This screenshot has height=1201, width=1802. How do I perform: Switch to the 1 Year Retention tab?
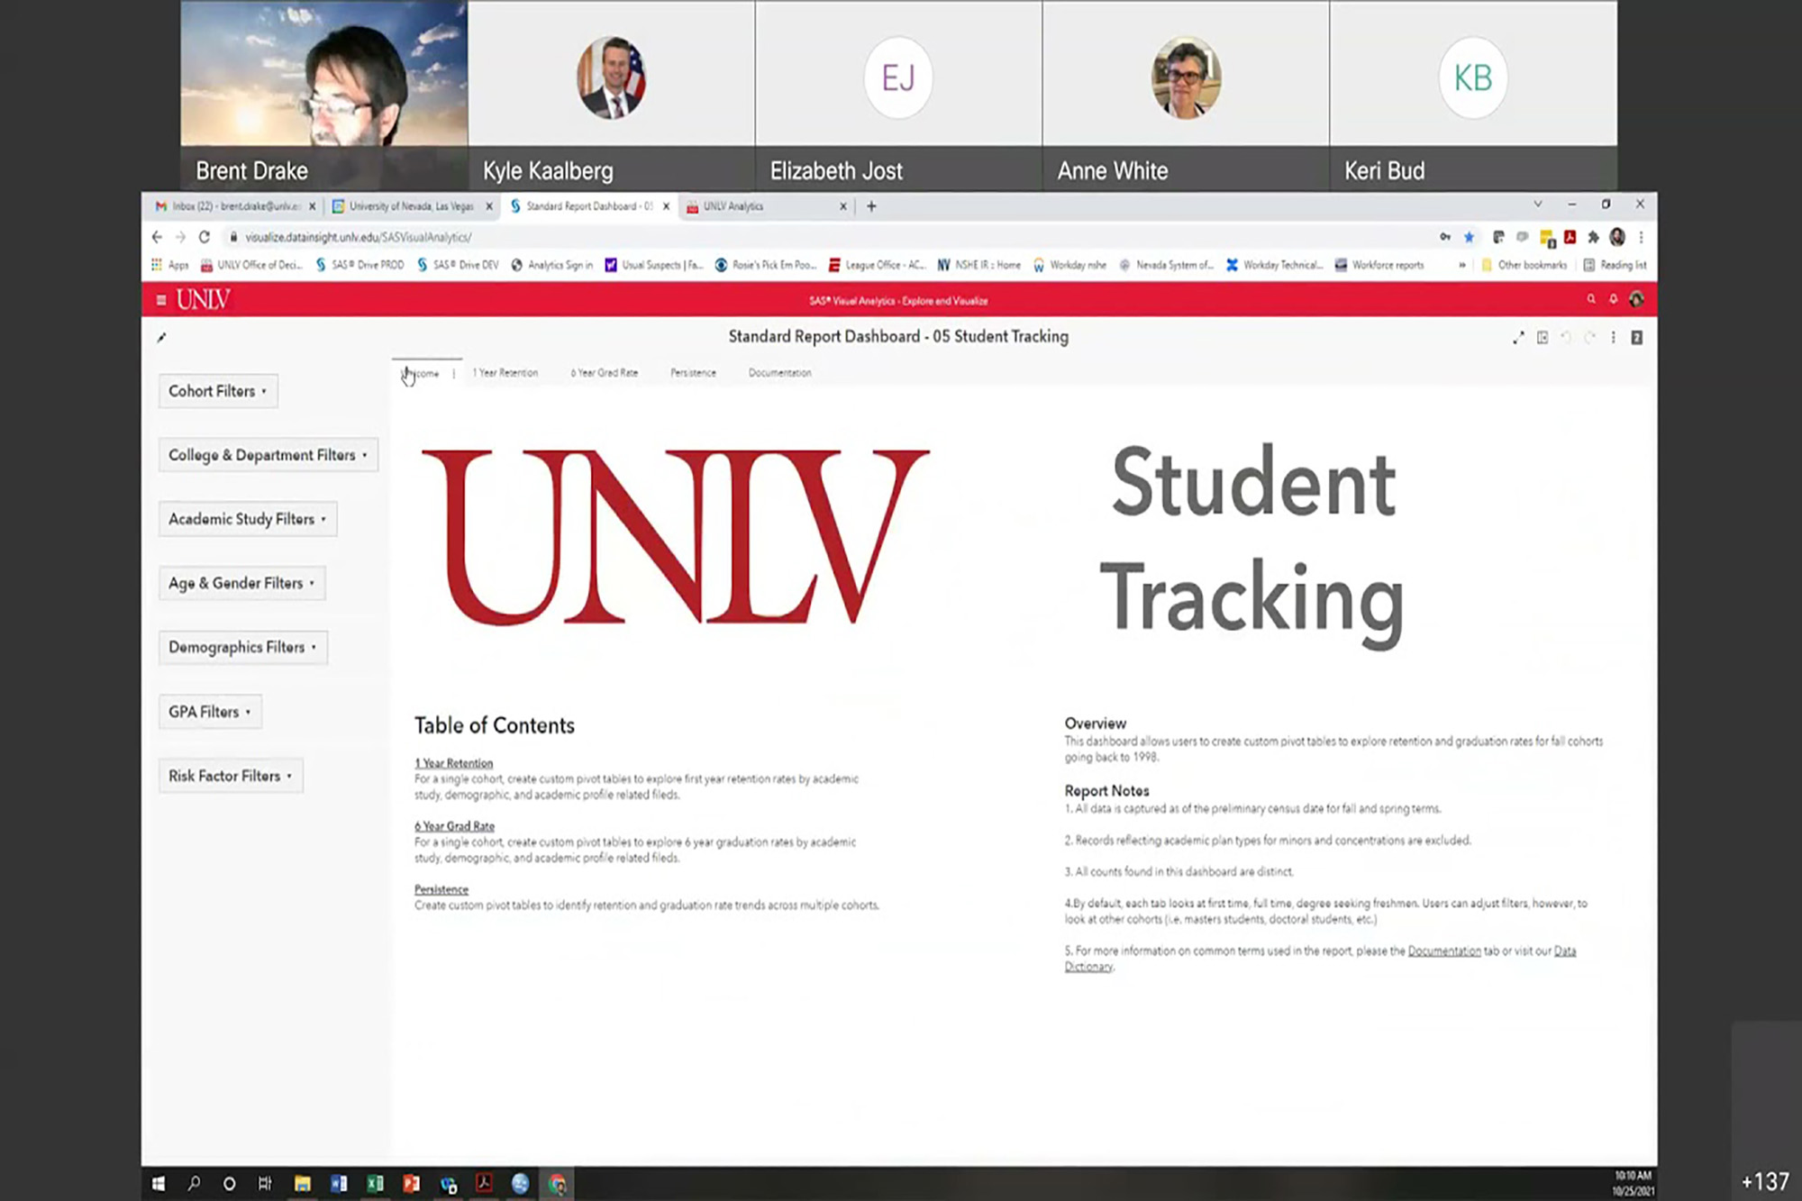point(505,373)
